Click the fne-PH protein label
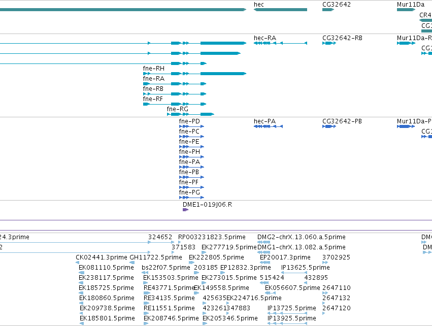 (x=189, y=152)
